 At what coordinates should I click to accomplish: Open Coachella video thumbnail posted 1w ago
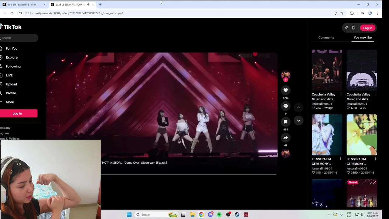click(x=327, y=70)
